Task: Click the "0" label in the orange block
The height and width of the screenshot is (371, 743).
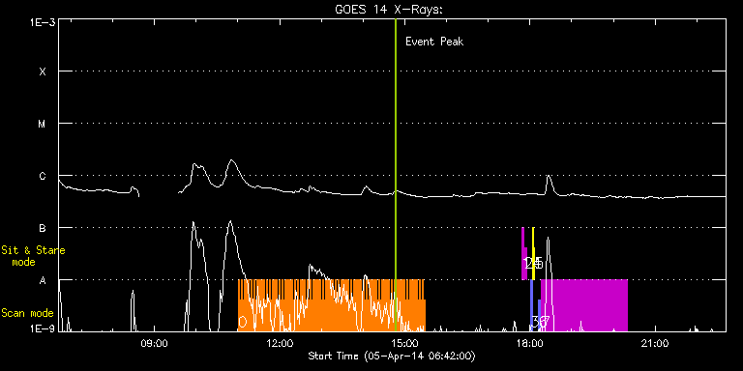Action: coord(242,323)
